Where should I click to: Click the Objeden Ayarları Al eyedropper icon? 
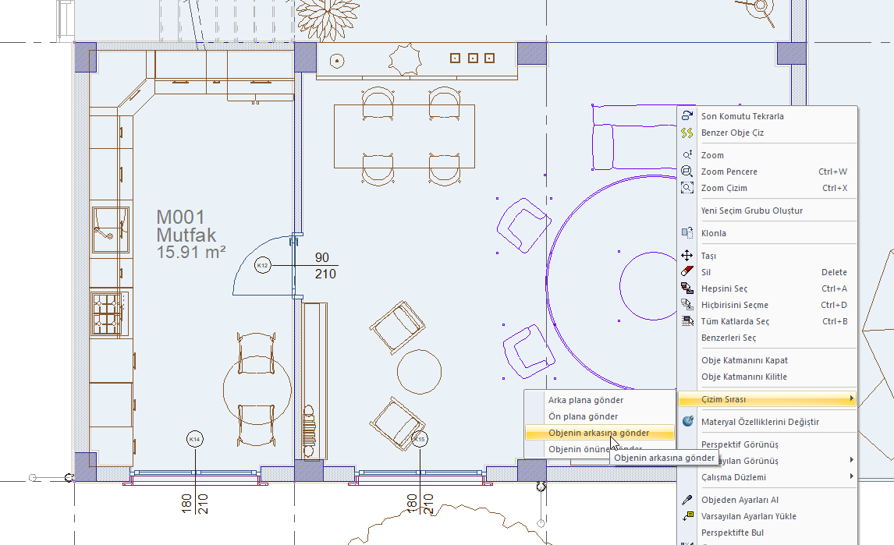(687, 500)
